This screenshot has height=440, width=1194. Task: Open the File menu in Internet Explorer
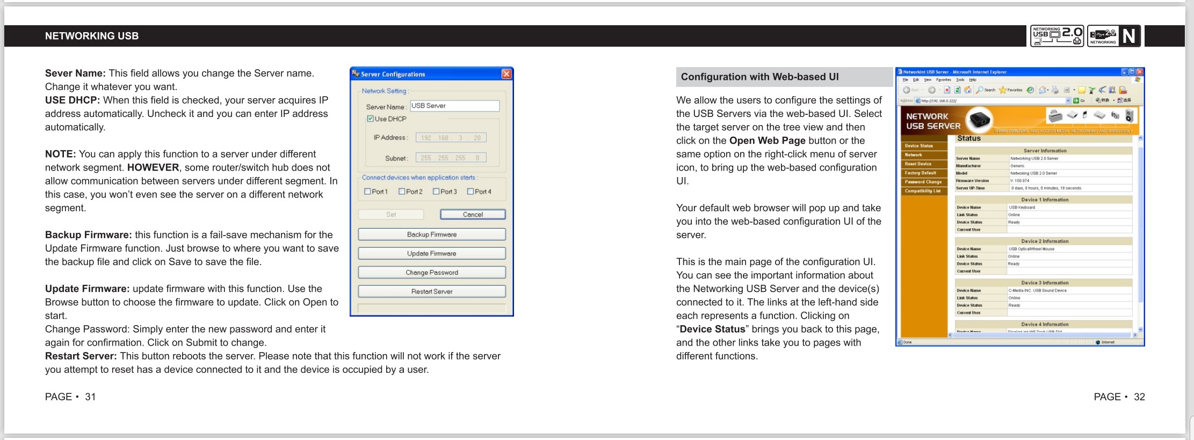point(906,80)
